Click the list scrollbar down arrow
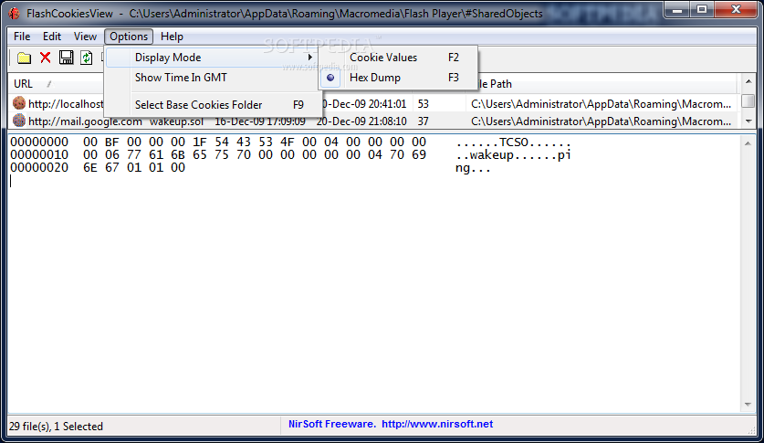The image size is (764, 443). 748,121
